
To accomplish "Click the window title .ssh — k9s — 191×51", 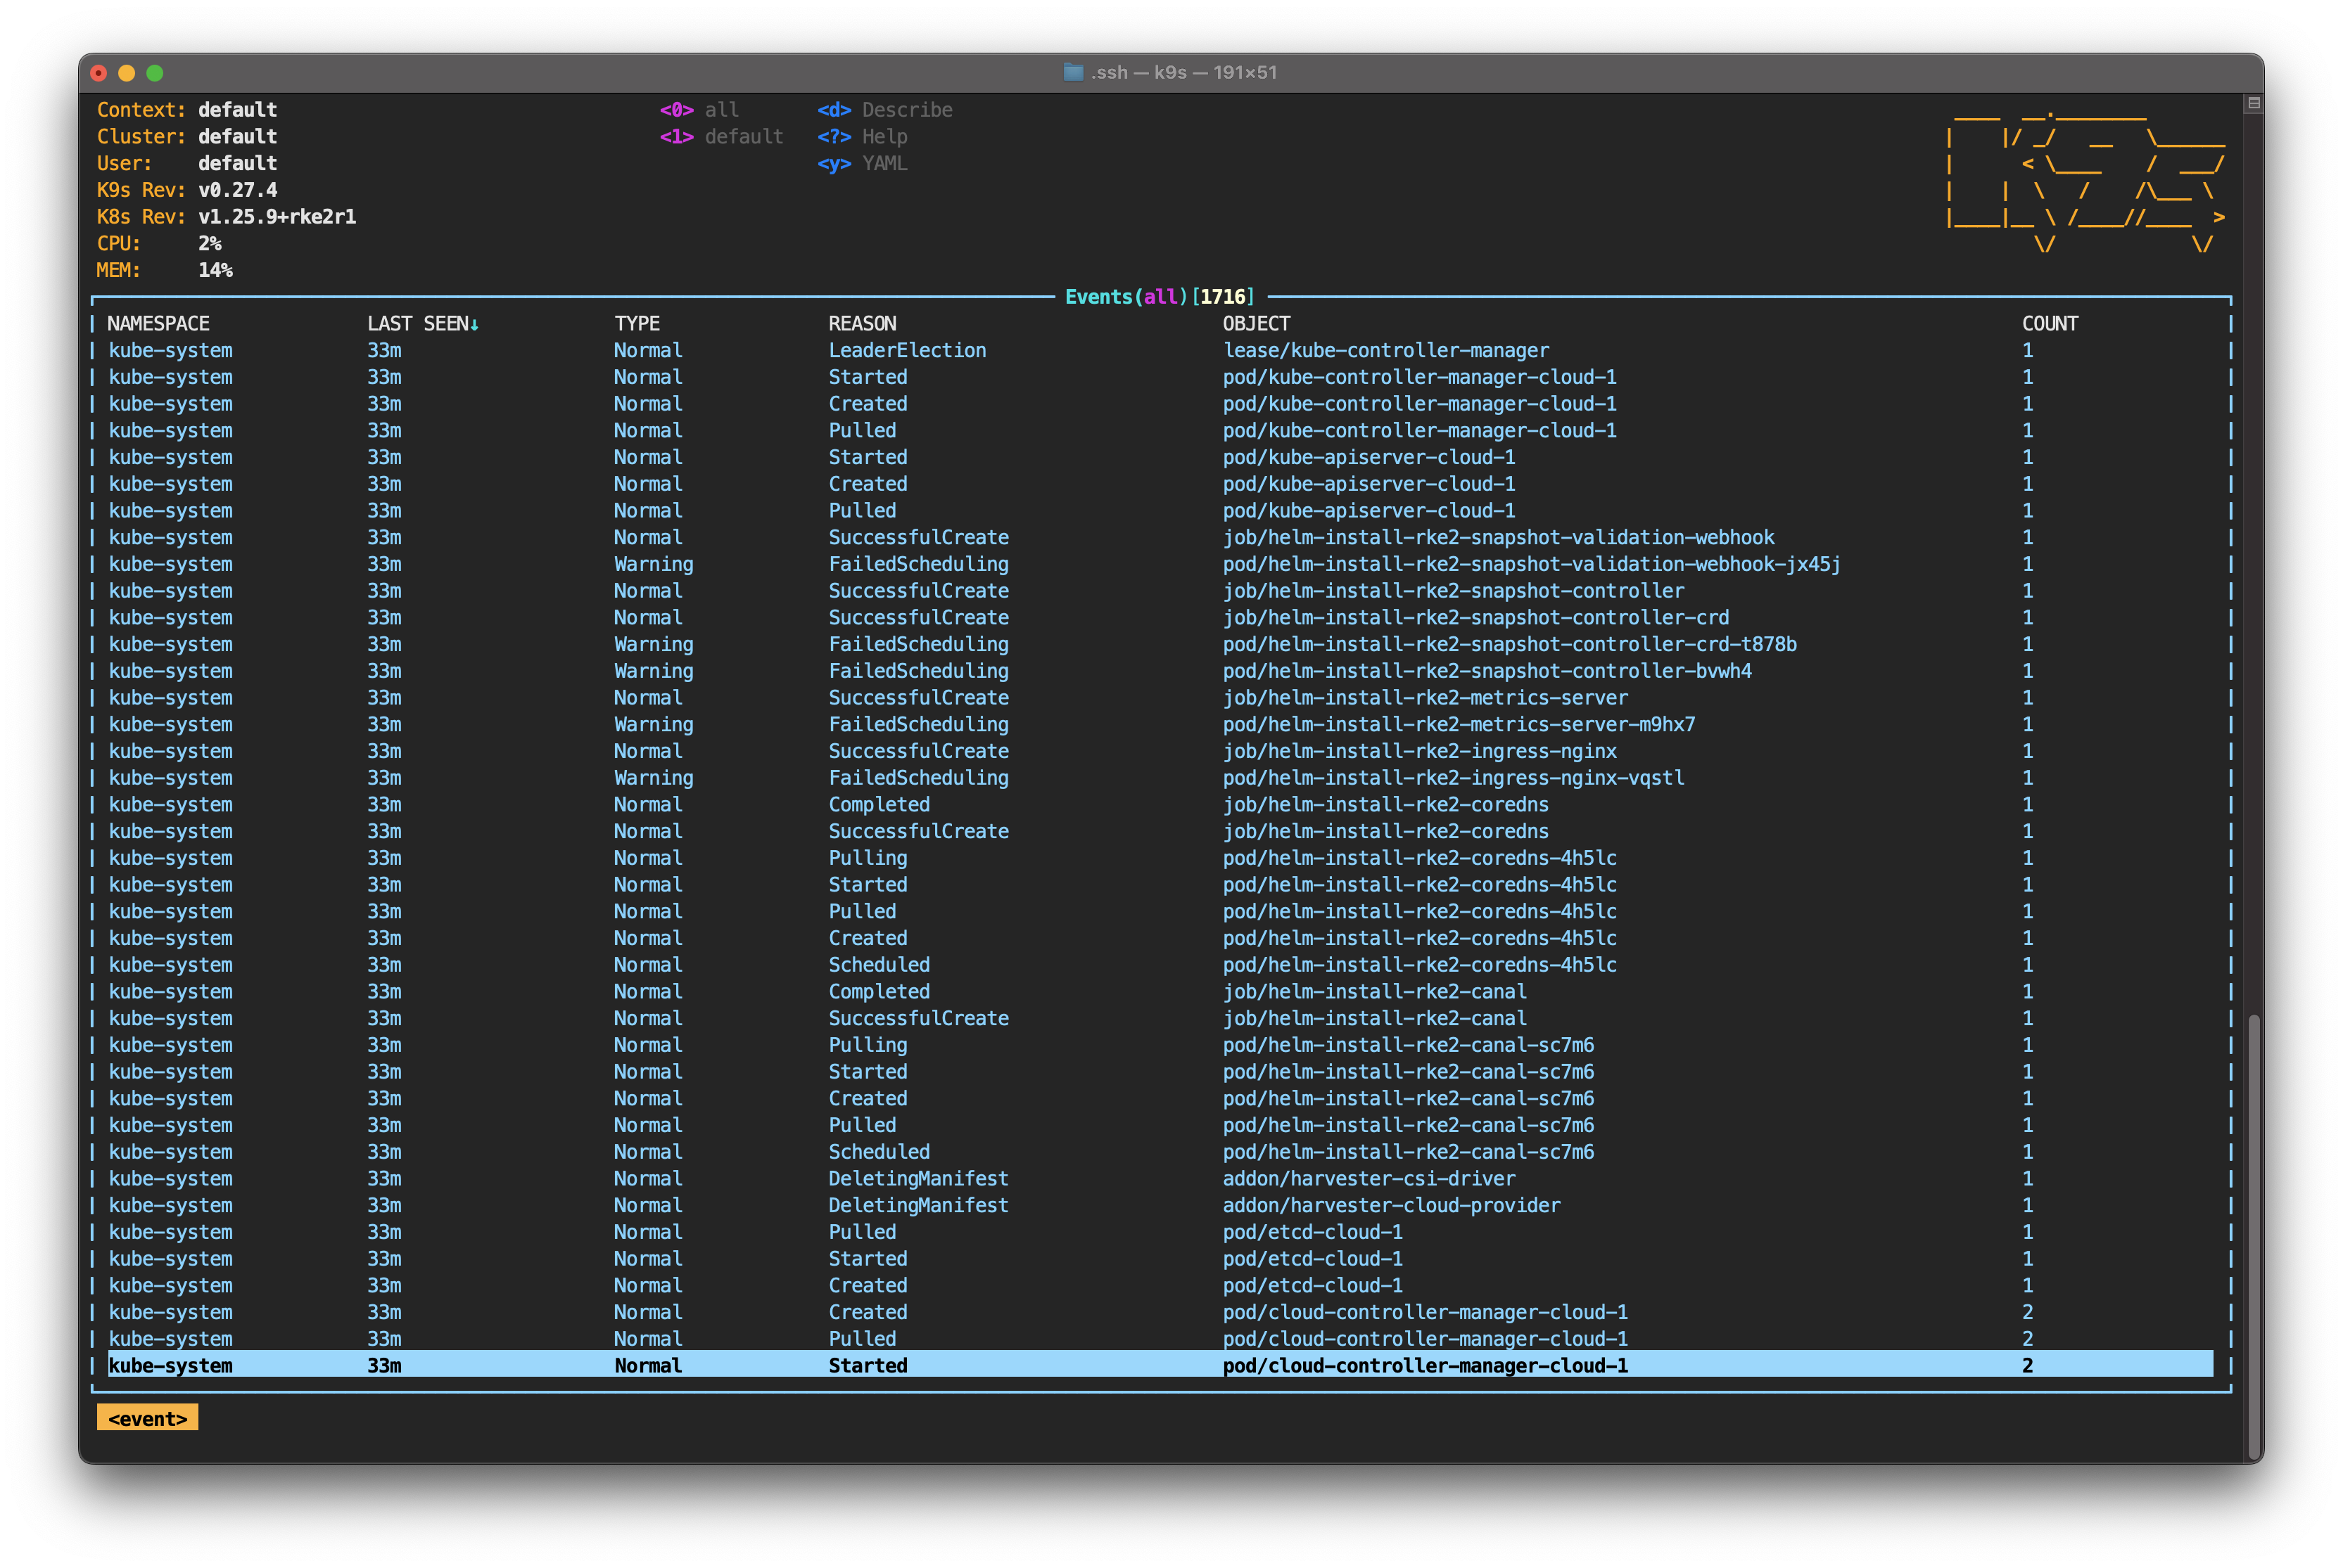I will (x=1183, y=72).
